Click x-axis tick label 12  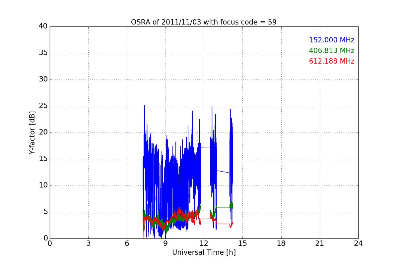(204, 243)
